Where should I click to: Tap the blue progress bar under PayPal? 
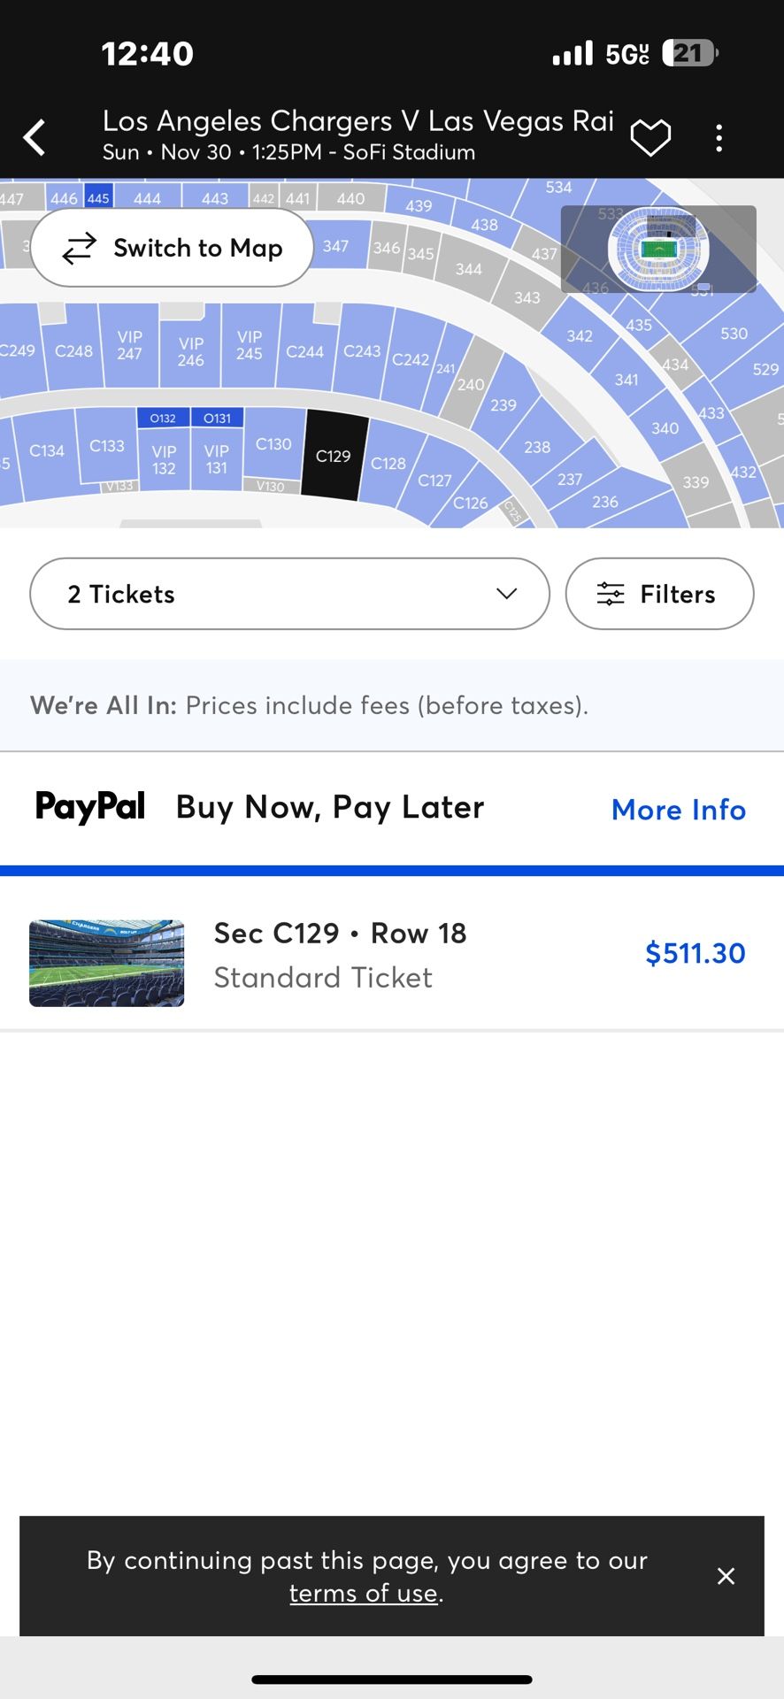click(392, 870)
